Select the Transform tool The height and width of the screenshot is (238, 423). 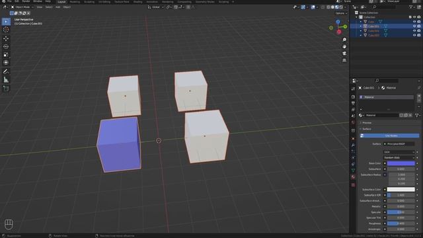coord(6,63)
